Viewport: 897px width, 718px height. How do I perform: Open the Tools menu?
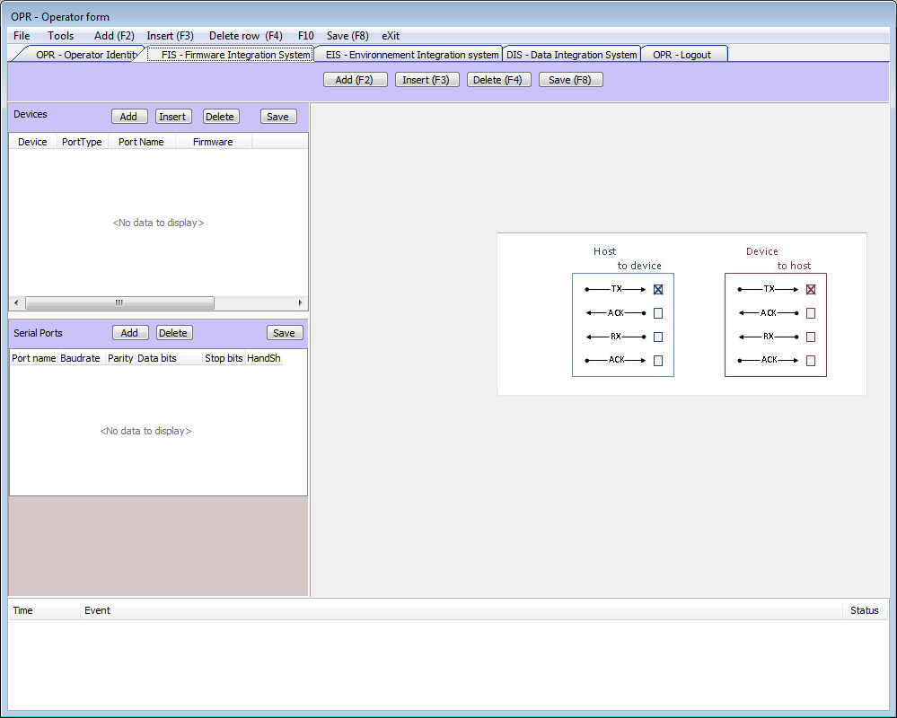[61, 36]
